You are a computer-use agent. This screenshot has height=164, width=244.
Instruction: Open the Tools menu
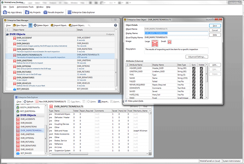click(11, 7)
